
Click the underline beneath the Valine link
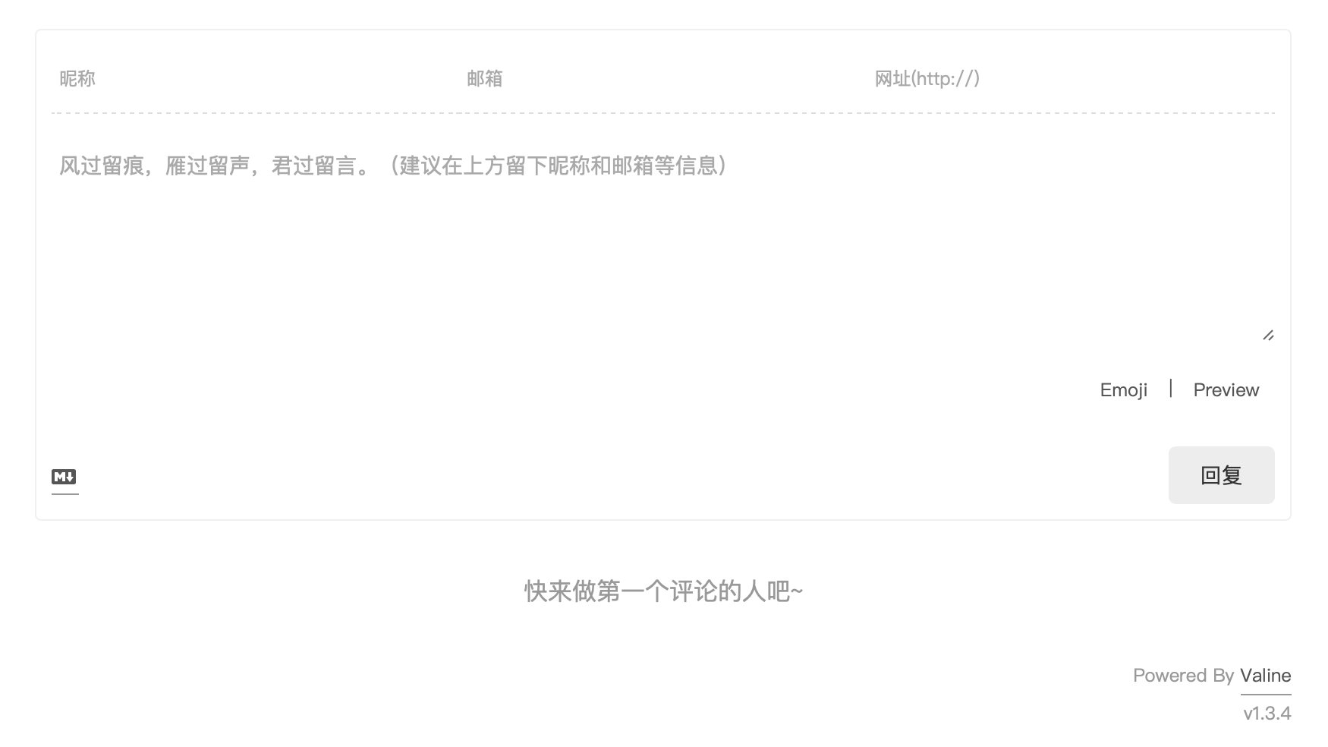(x=1266, y=694)
